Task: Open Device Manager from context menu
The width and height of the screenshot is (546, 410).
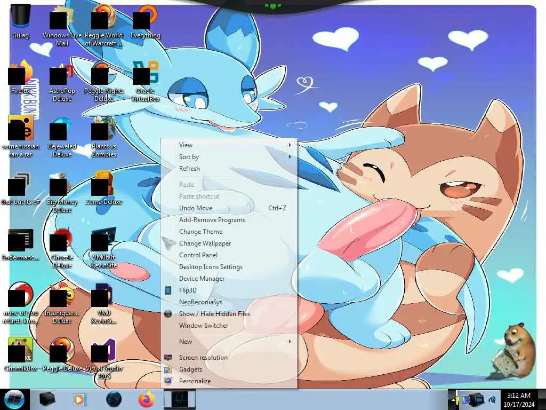Action: 229,279
